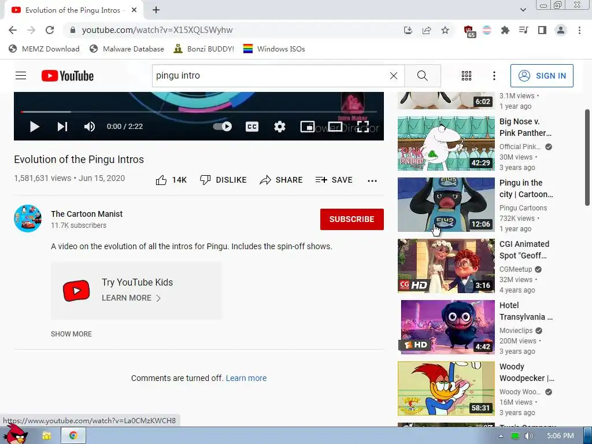The height and width of the screenshot is (444, 592).
Task: Open MEMZ Download bookmark
Action: point(44,49)
